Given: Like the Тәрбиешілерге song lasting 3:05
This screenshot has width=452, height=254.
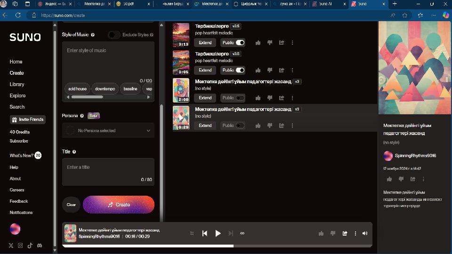Looking at the screenshot, I should click(x=258, y=70).
